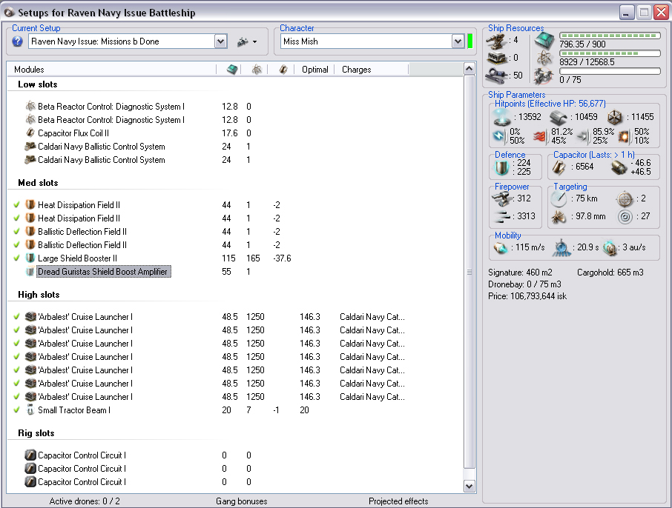Minimize the Setups for Raven Navy Issue window
The image size is (672, 508).
pyautogui.click(x=627, y=13)
